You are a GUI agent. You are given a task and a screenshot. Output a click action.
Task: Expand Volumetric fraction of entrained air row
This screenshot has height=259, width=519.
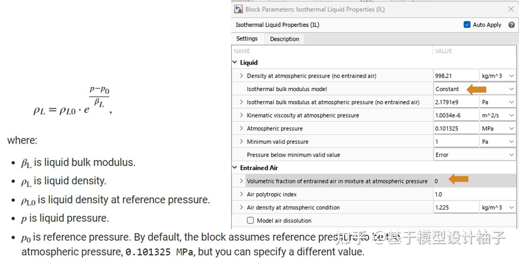point(241,181)
